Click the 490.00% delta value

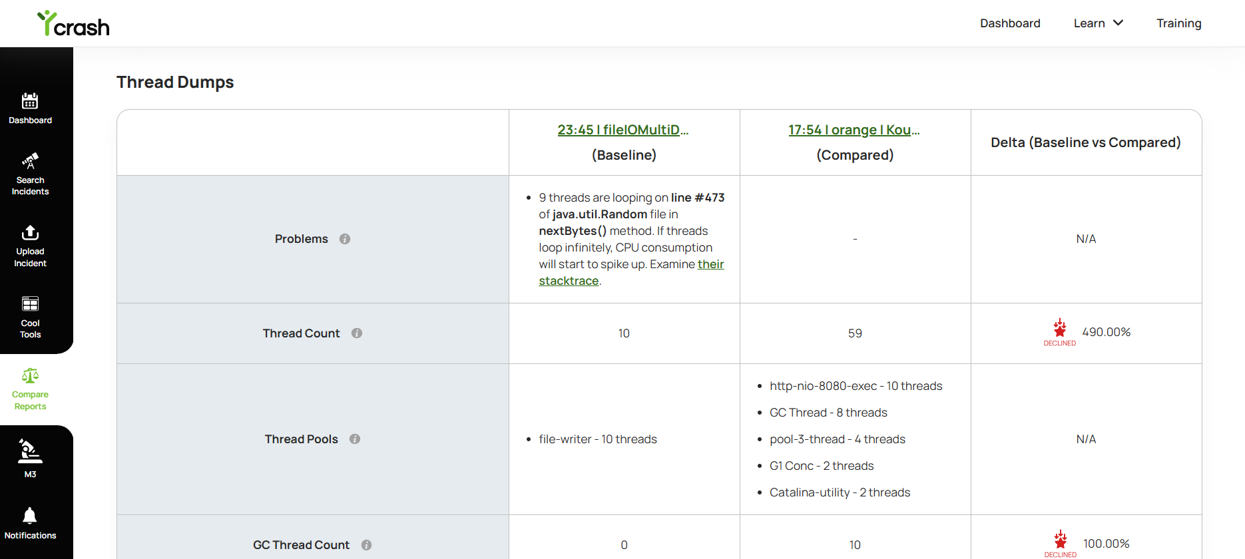(1107, 332)
